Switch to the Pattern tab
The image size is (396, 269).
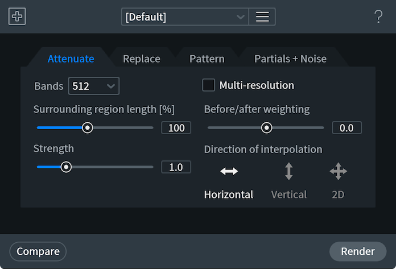207,59
